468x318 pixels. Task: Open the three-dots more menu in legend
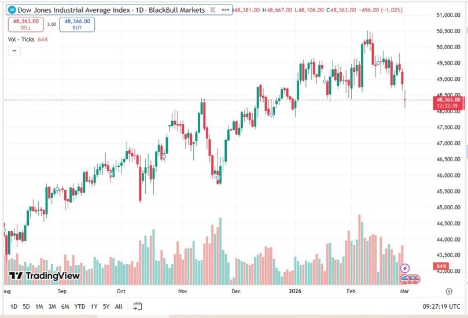pos(226,10)
